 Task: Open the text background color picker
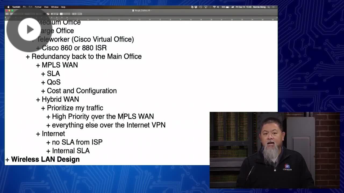(x=48, y=14)
